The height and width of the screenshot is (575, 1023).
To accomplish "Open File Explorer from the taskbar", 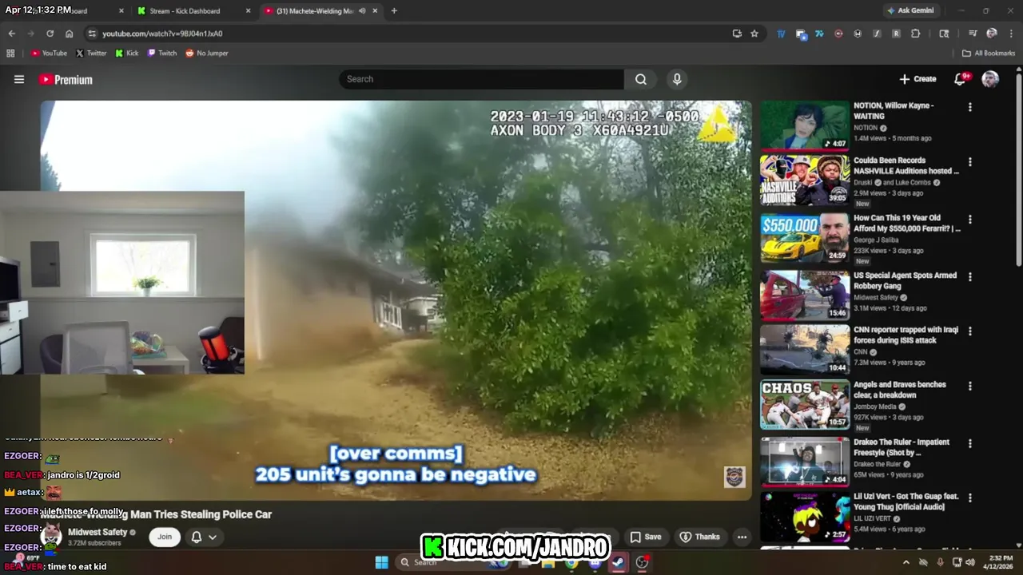I will tap(548, 562).
